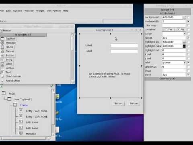The image size is (193, 145).
Task: Open the Options menu
Action: 18,10
